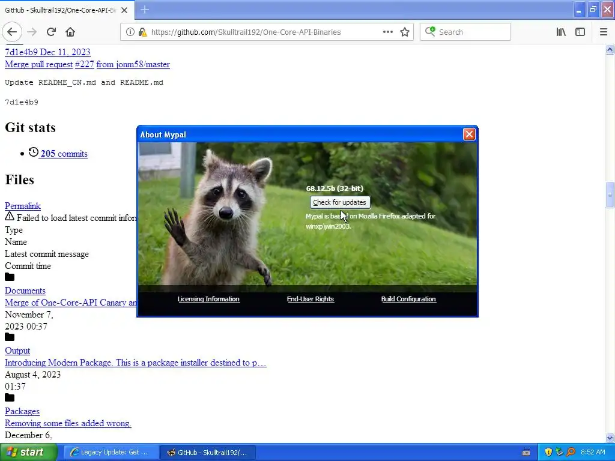Viewport: 615px width, 461px height.
Task: Open Introducing Modern Package commit link
Action: (135, 363)
